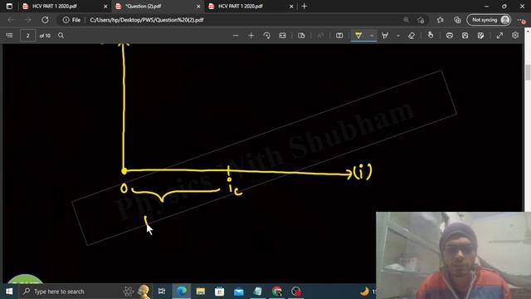Screen dimensions: 531x299
Task: Print the PDF document
Action: (450, 36)
